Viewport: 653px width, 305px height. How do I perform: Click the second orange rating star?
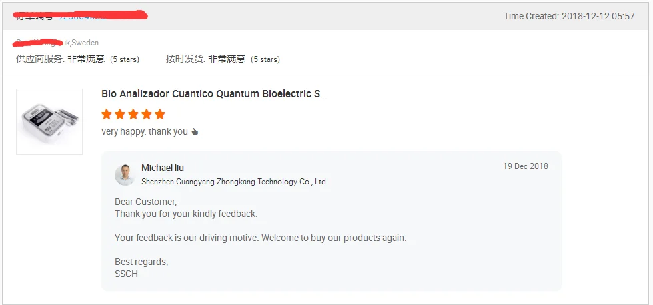tap(120, 114)
